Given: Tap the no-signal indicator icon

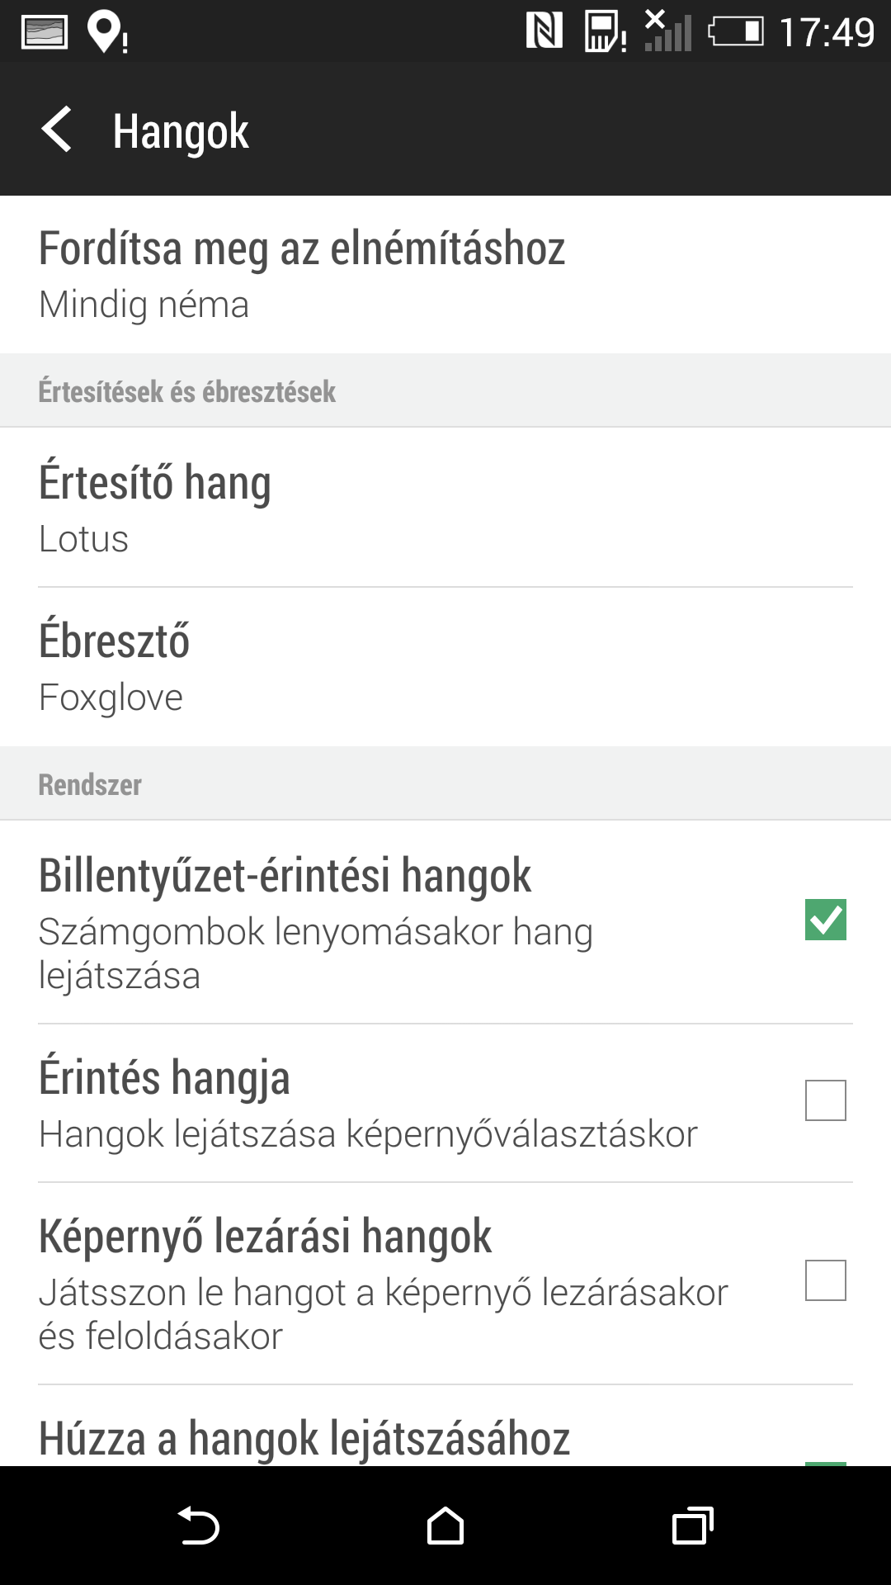Looking at the screenshot, I should pyautogui.click(x=667, y=31).
